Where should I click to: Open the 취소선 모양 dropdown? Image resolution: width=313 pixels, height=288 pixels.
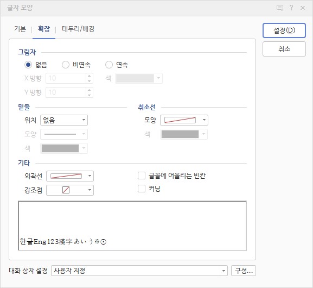(x=184, y=120)
